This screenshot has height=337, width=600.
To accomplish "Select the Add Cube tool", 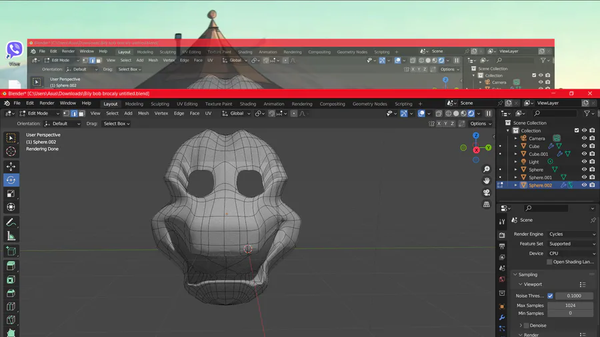I will 11,251.
